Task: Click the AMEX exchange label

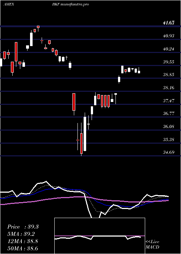Action: (9, 4)
